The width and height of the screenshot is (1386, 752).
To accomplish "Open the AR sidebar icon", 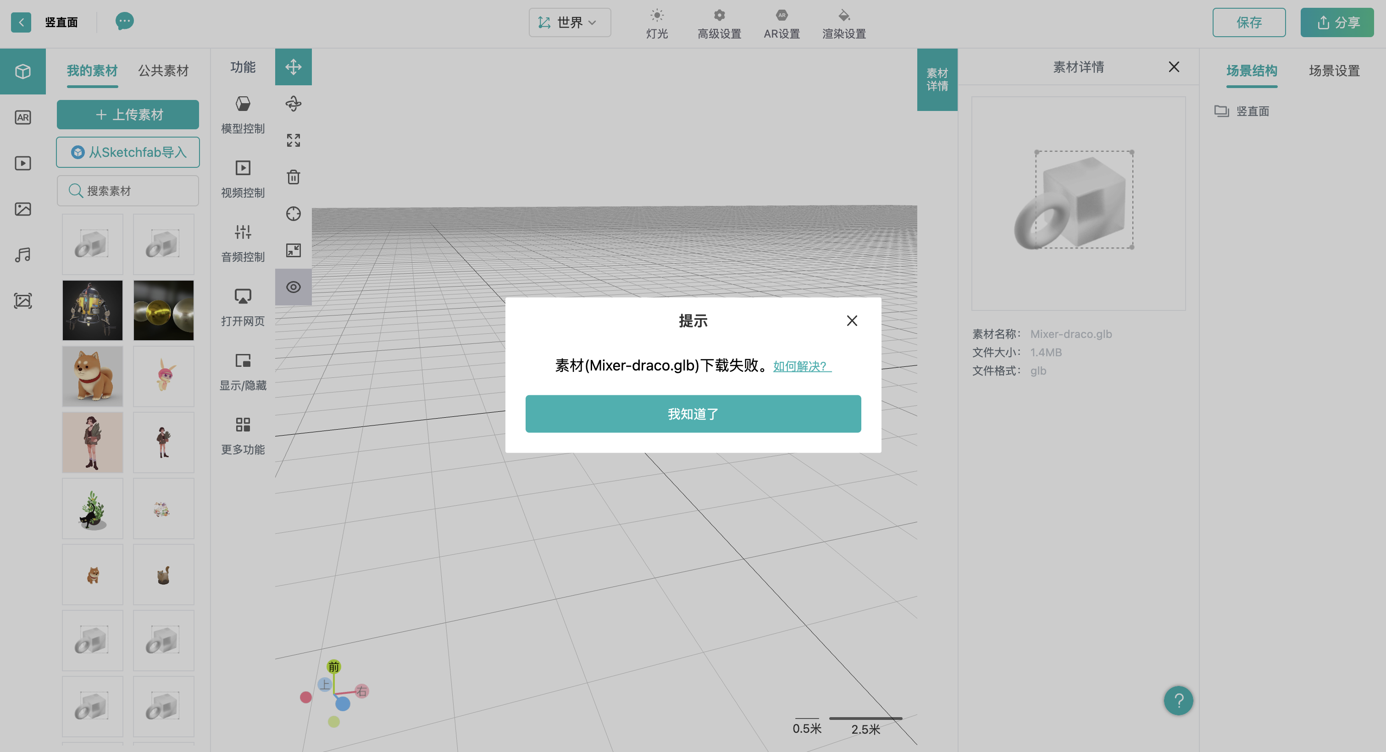I will point(22,117).
